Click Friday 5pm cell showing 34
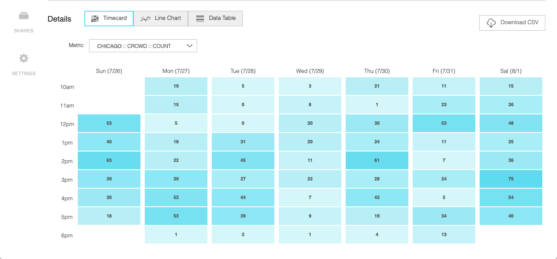557x259 pixels. point(444,216)
